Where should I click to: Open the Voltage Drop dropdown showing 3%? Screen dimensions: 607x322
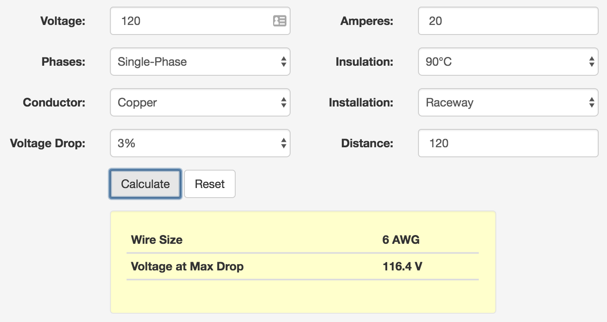click(x=200, y=144)
